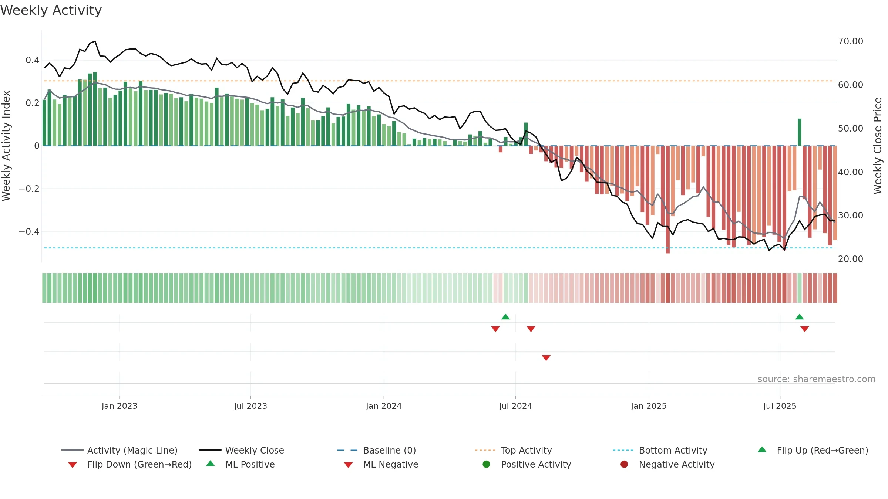Click the green Flip Up triangle near July 2024
This screenshot has height=499, width=888.
tap(505, 317)
